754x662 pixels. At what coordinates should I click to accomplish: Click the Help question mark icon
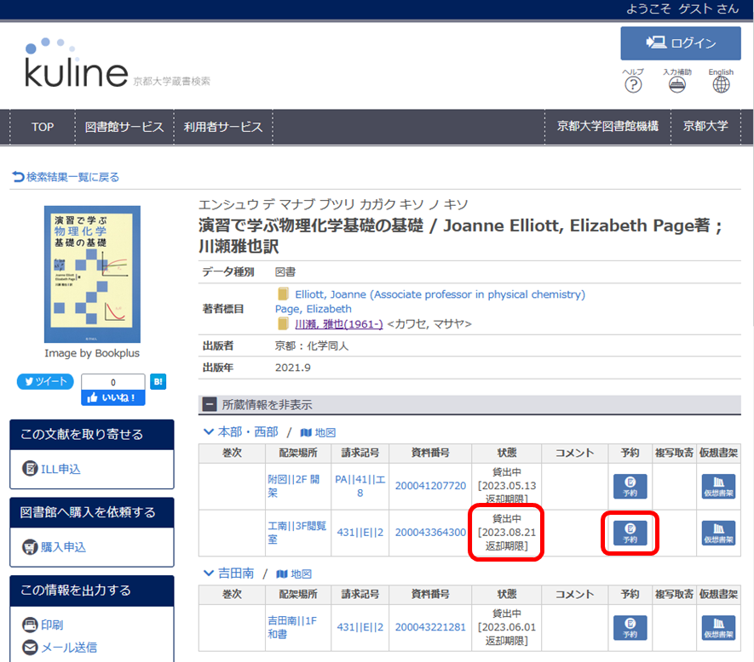[633, 84]
